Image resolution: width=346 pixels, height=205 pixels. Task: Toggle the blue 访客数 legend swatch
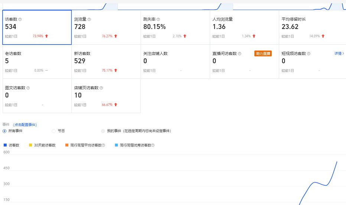click(5, 145)
